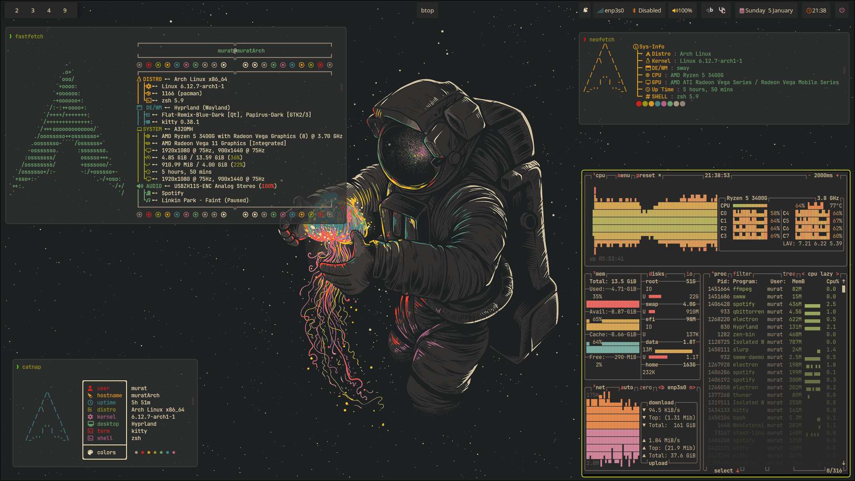855x481 pixels.
Task: Click the neofetch window scrollbar
Action: pos(844,70)
